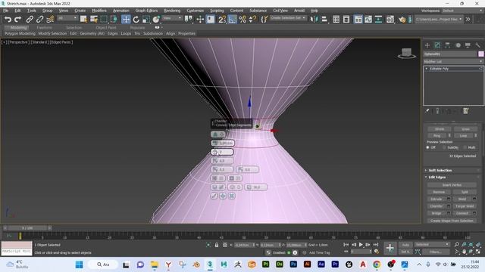Screen dimensions: 485x272
Task: Toggle Select and Manipulate mode
Action: [x=200, y=20]
